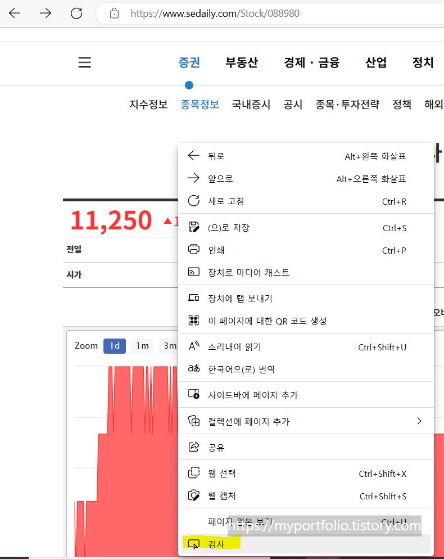Image resolution: width=444 pixels, height=559 pixels.
Task: Go to 지수정보 submenu link
Action: click(x=148, y=105)
